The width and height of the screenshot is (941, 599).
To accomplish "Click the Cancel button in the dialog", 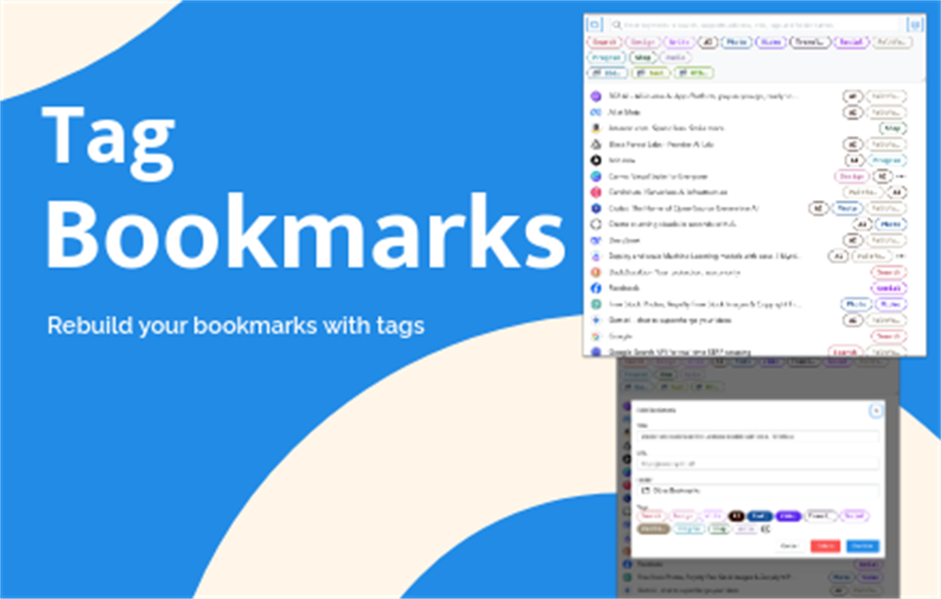I will (790, 546).
